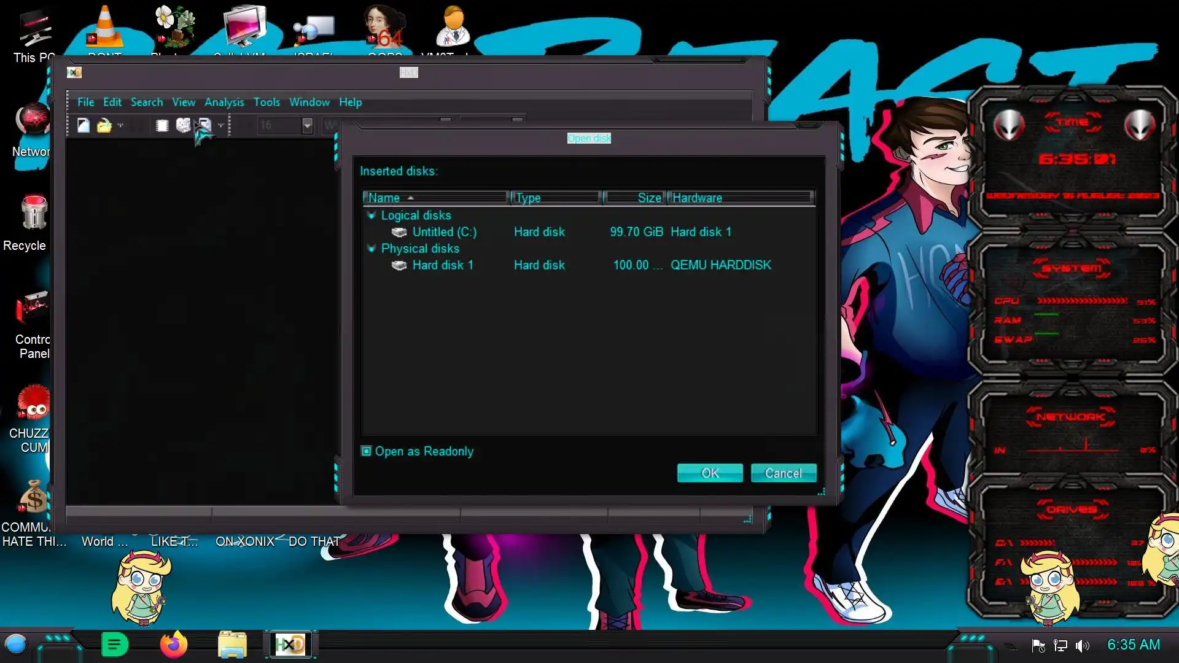
Task: Open File Explorer from the taskbar
Action: pos(232,645)
